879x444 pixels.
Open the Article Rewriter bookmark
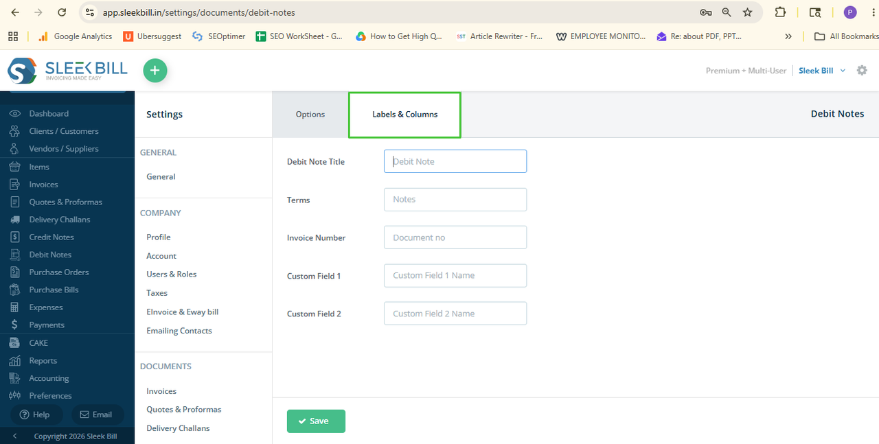[499, 36]
